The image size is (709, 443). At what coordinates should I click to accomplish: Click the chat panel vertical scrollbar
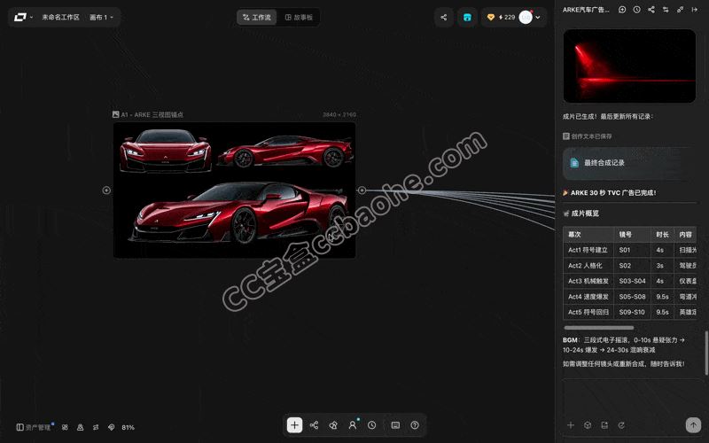click(x=706, y=353)
